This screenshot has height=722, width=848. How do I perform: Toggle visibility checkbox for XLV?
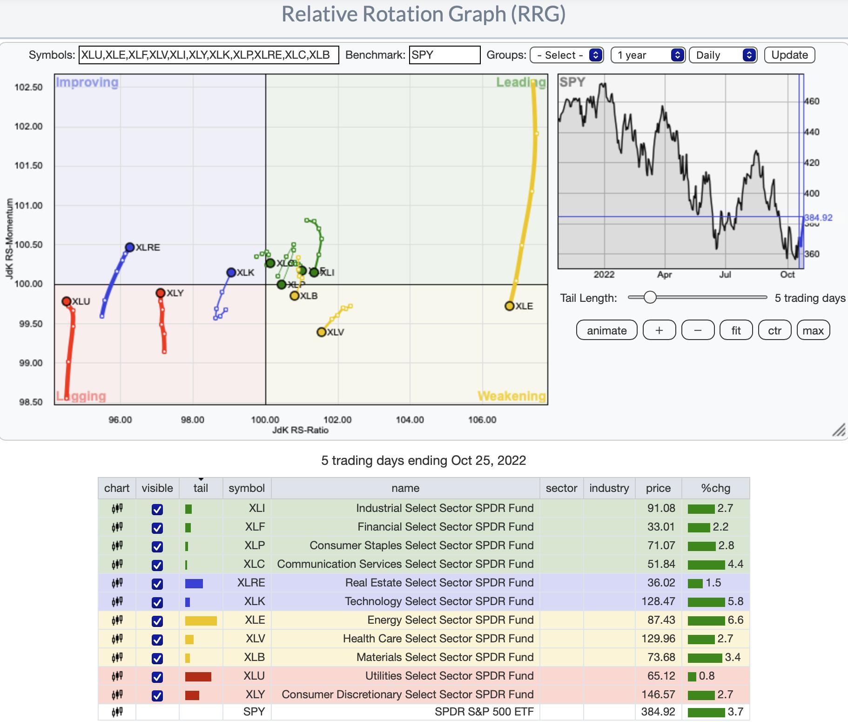click(x=157, y=640)
